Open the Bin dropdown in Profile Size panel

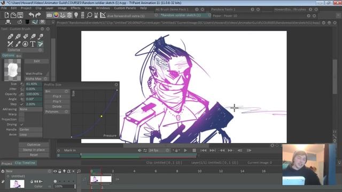click(x=57, y=91)
